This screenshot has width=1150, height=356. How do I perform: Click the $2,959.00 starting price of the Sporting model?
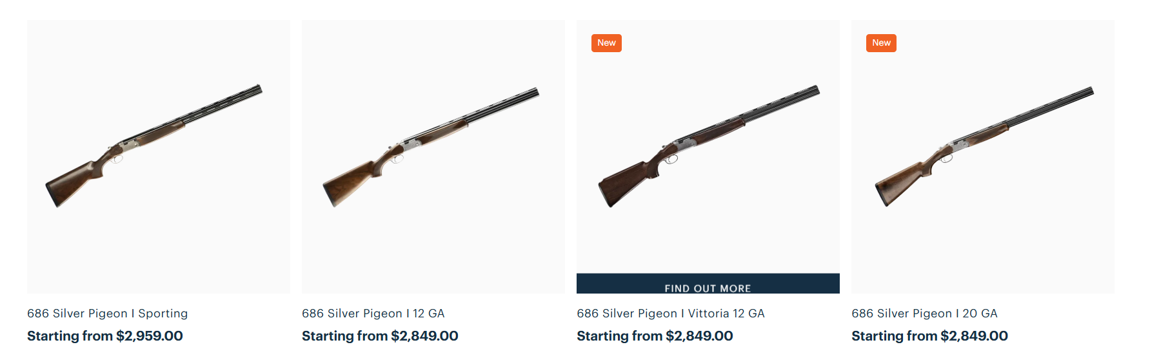[x=105, y=336]
